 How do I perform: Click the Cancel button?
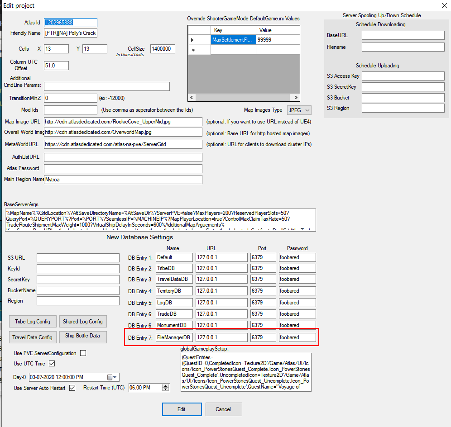224,409
